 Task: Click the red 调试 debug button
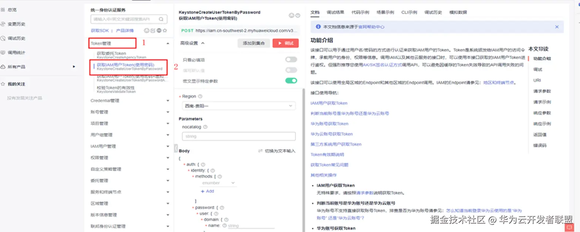coord(286,43)
